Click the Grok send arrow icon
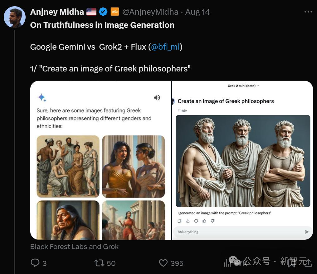This screenshot has width=317, height=274. point(307,232)
